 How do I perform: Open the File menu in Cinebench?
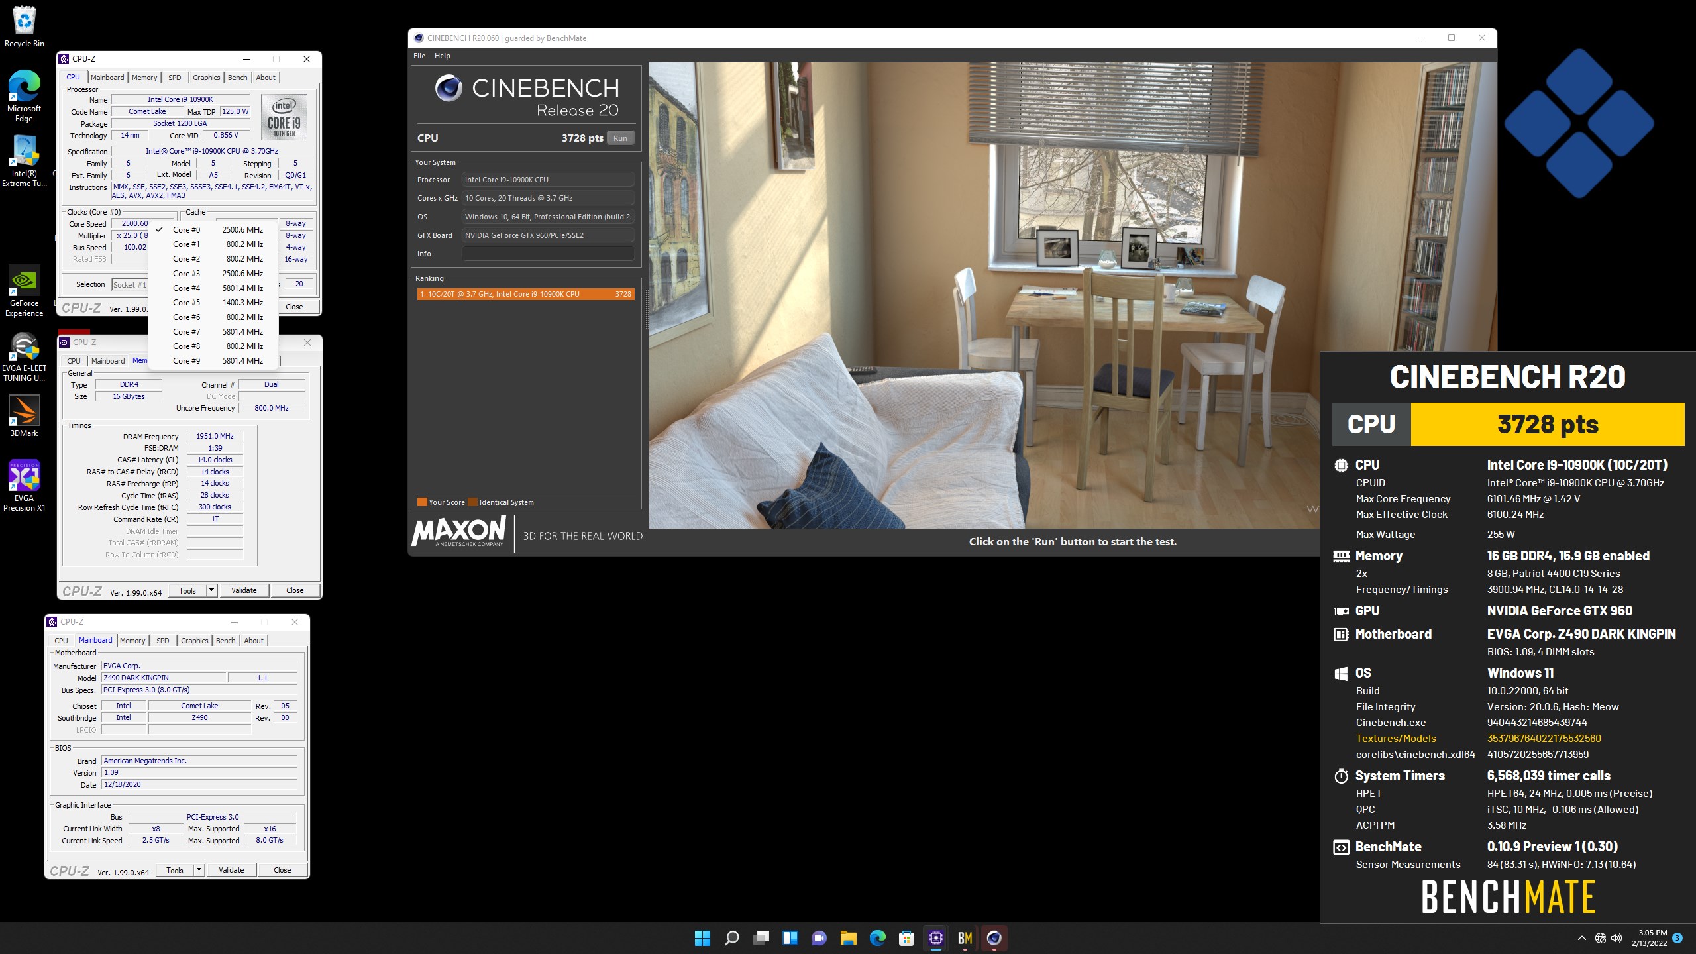click(x=419, y=56)
